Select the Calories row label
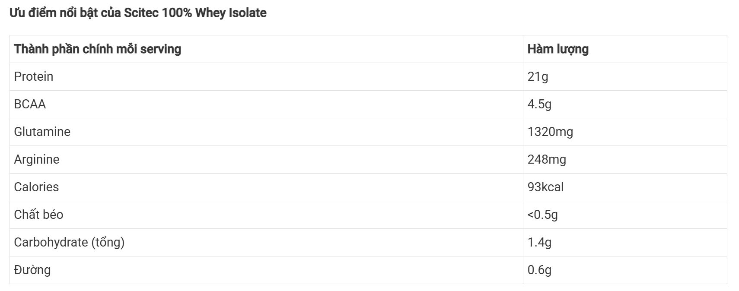 [x=36, y=187]
